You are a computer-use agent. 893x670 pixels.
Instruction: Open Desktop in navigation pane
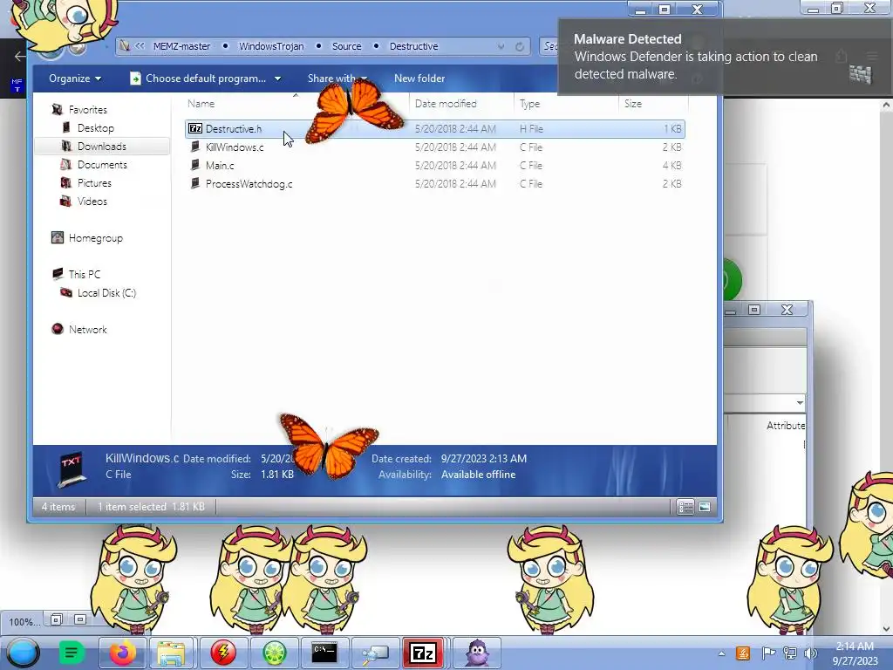tap(96, 128)
